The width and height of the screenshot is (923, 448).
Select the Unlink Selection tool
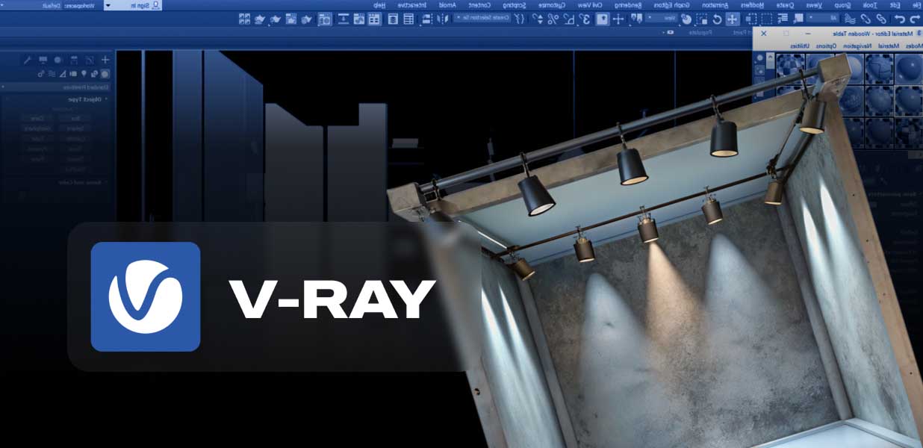point(865,19)
